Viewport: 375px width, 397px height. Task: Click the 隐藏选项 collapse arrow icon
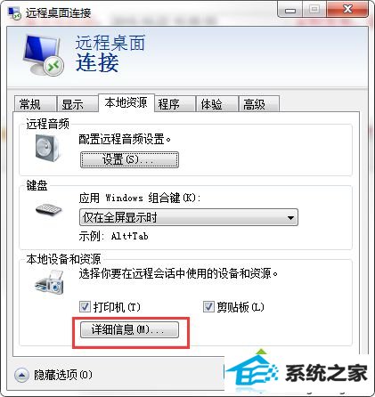pos(21,375)
